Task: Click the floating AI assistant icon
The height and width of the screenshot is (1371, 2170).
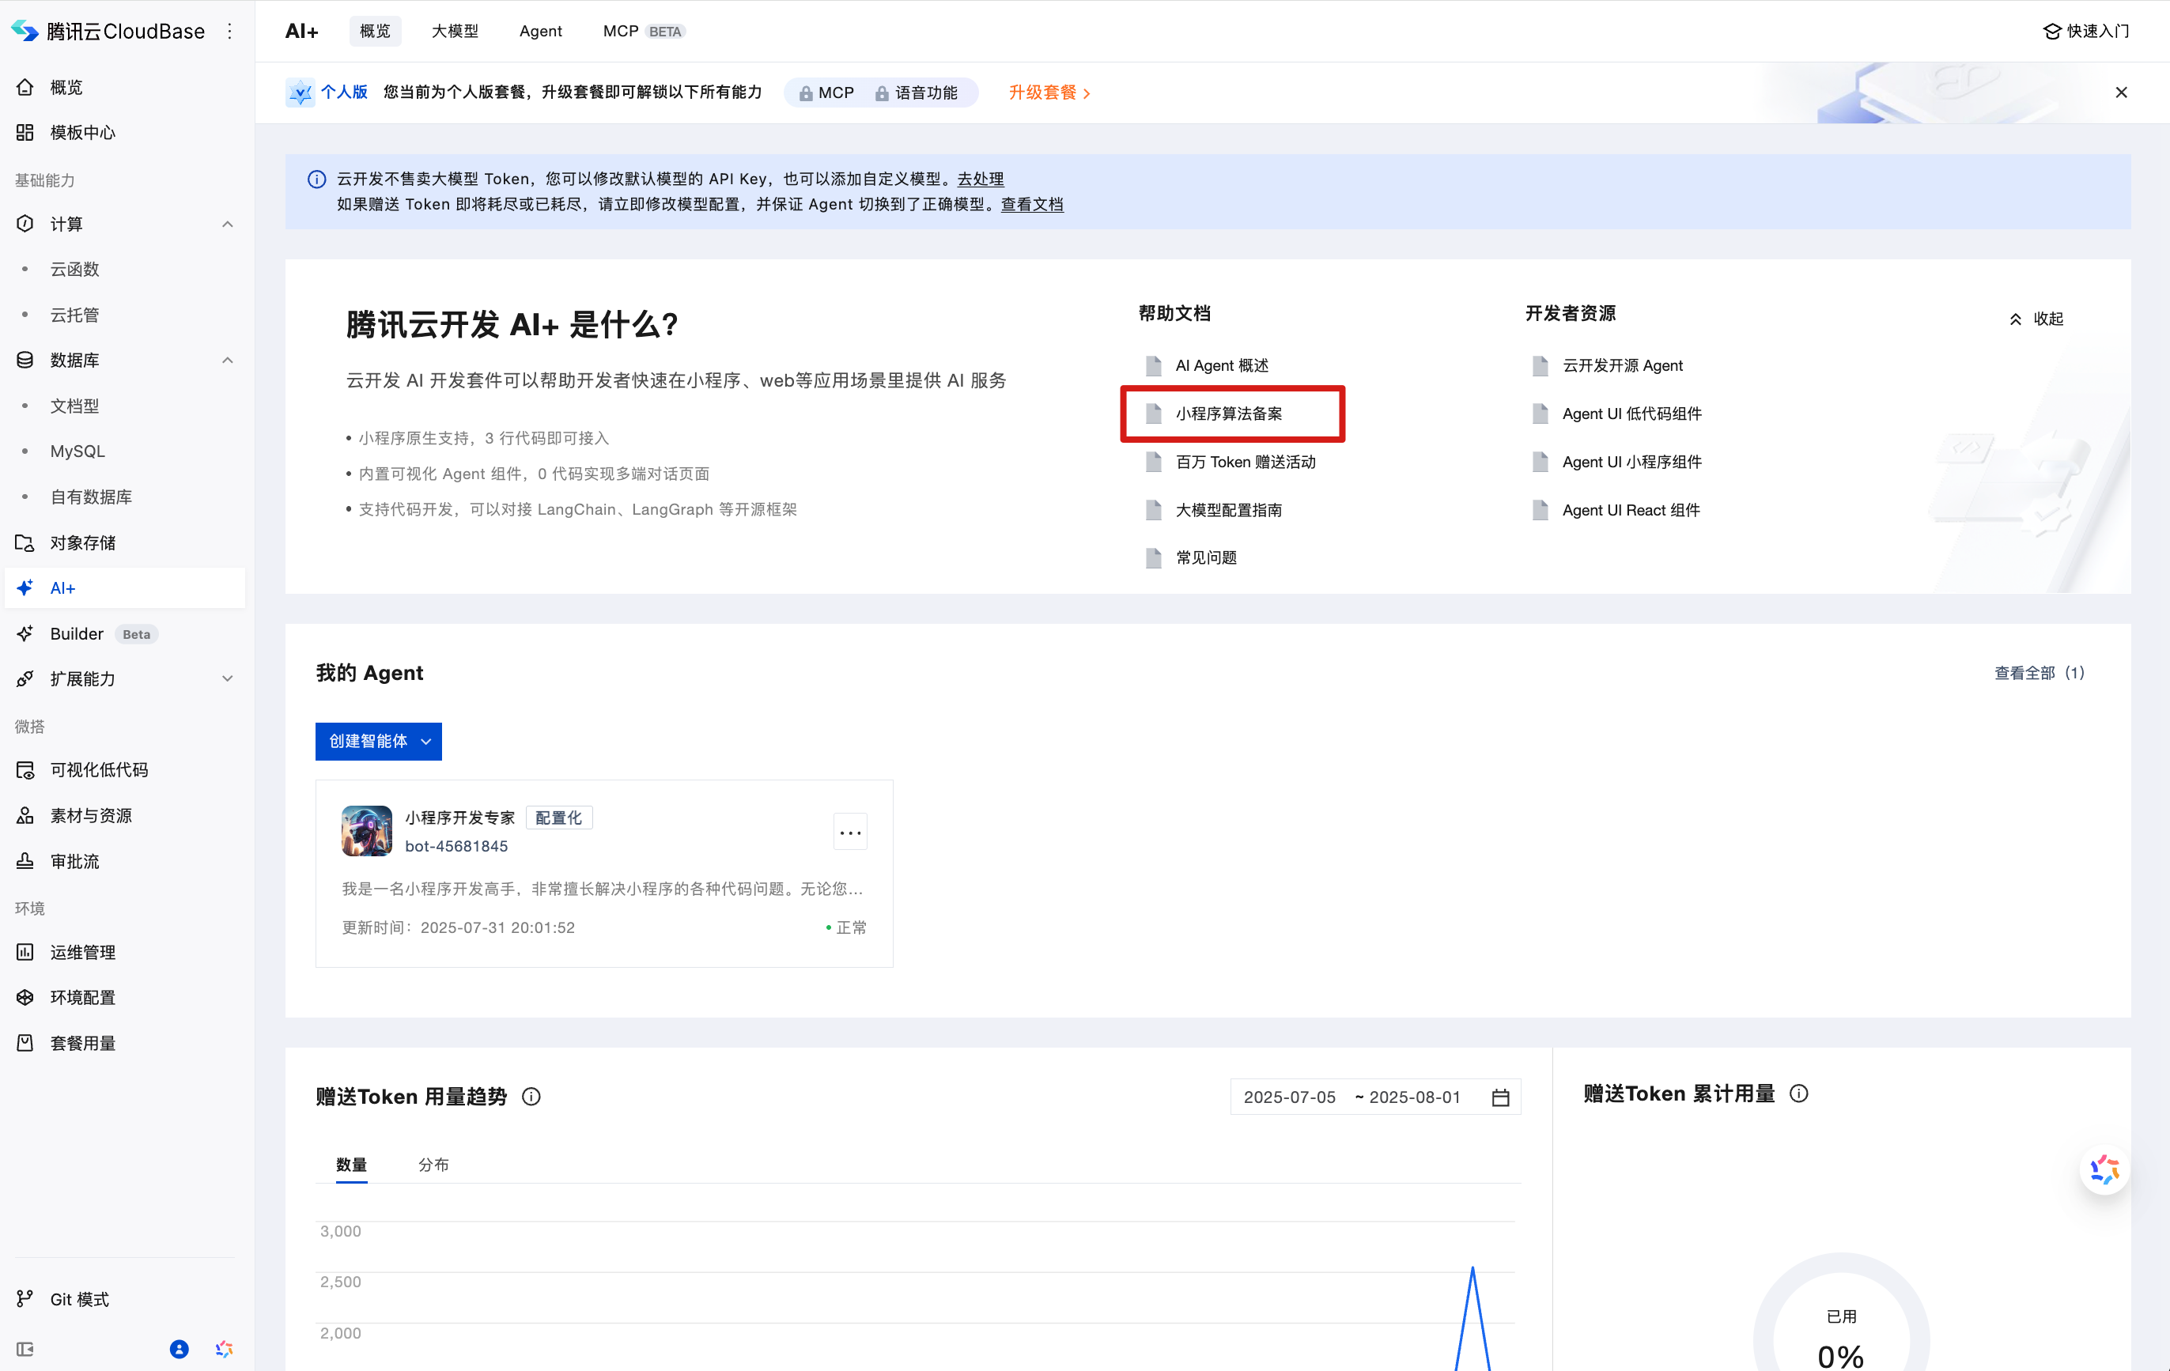Action: pyautogui.click(x=2104, y=1170)
